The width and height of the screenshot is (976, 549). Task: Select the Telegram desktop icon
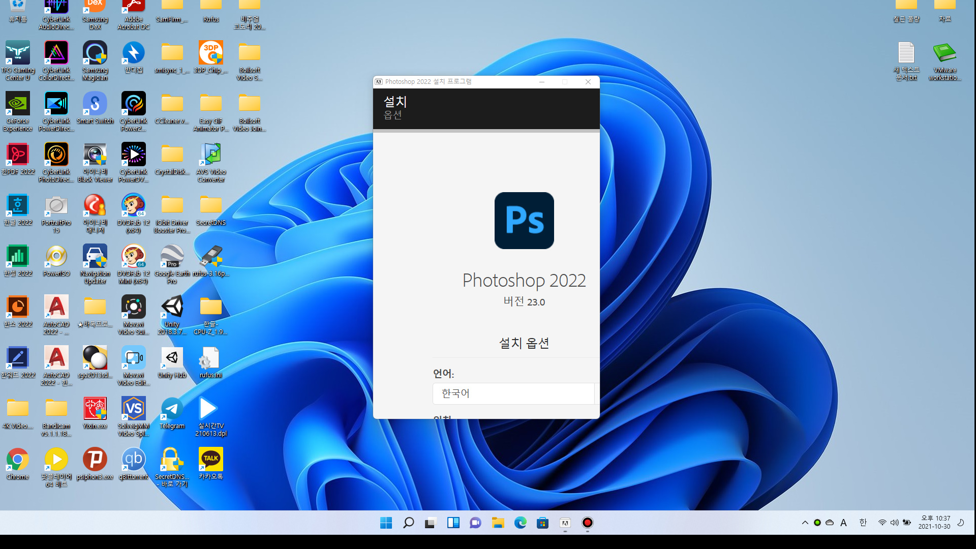point(172,413)
